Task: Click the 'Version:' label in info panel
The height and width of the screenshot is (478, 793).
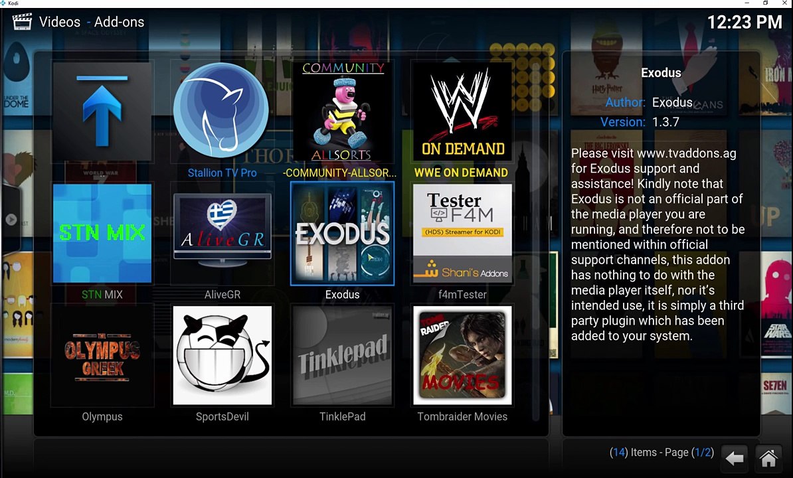Action: tap(622, 122)
